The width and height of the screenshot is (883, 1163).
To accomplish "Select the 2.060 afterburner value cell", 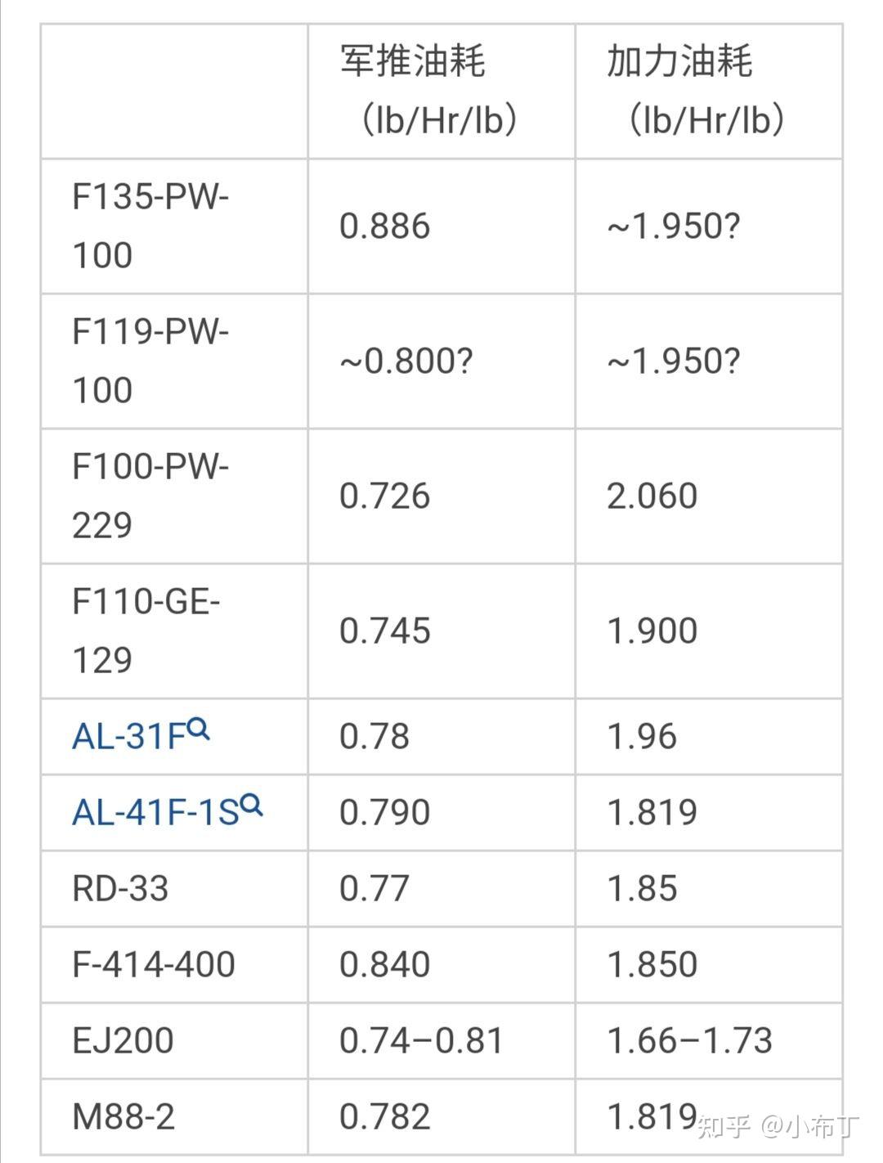I will pos(652,496).
